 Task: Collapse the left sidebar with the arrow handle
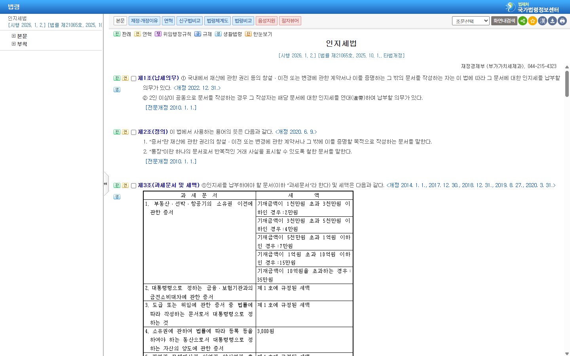coord(106,184)
